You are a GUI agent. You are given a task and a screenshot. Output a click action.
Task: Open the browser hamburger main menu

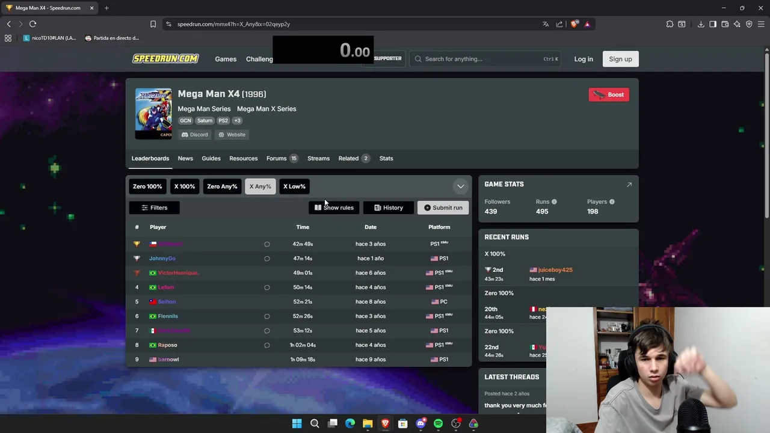click(x=762, y=24)
